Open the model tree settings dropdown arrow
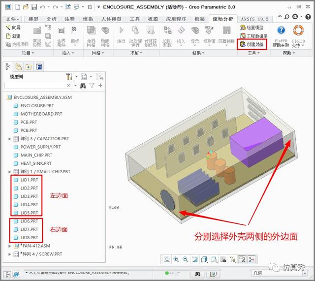This screenshot has height=281, width=315. pyautogui.click(x=76, y=77)
